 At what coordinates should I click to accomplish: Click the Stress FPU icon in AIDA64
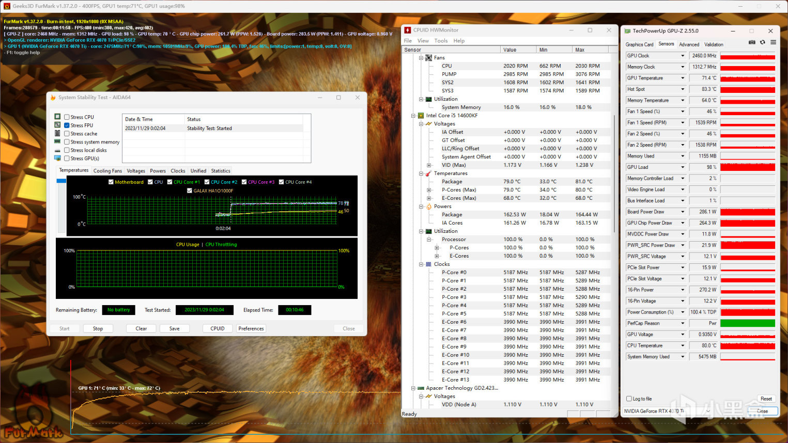[57, 125]
